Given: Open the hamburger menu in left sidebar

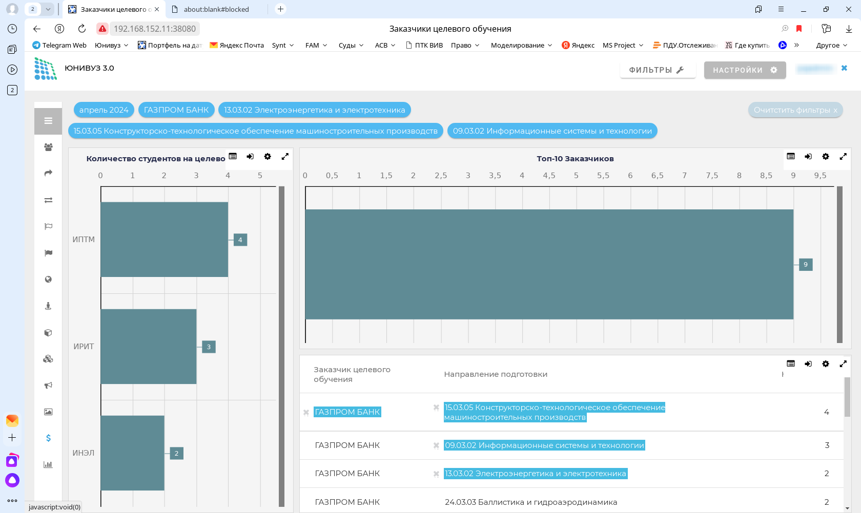Looking at the screenshot, I should coord(48,121).
